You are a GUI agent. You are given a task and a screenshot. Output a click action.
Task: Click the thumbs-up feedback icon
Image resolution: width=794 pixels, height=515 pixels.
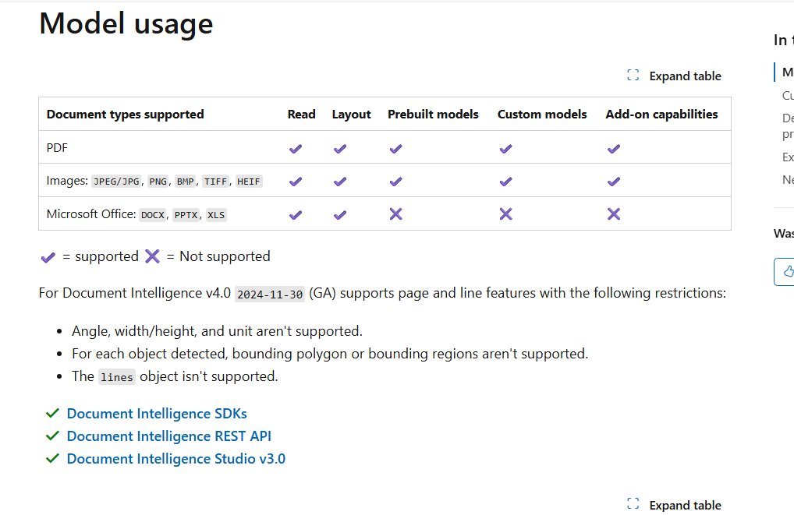coord(788,271)
